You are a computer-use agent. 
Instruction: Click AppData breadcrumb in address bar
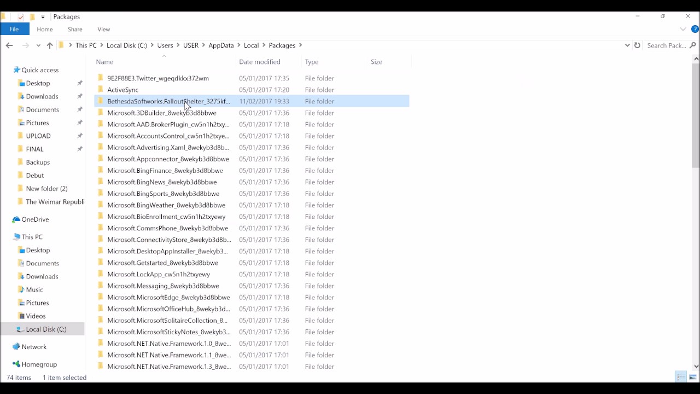221,45
